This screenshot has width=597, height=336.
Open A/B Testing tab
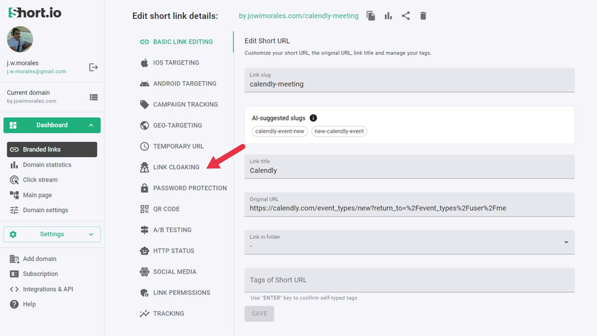pyautogui.click(x=172, y=230)
